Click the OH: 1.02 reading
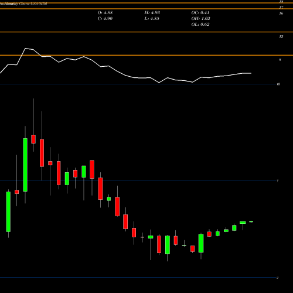The height and width of the screenshot is (293, 293). pos(200,19)
